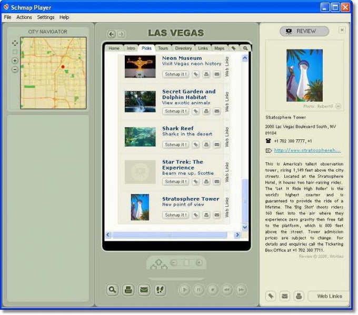Print the Secret Garden and Dolphin Habitat entry
The image size is (358, 315).
pyautogui.click(x=206, y=111)
